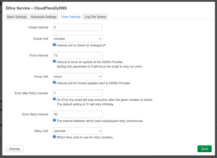Click the DDns Service dialog title

point(36,8)
